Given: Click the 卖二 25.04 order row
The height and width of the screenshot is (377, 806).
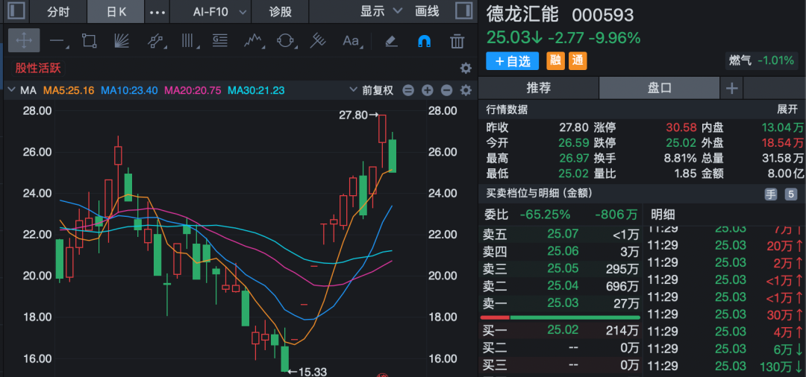Looking at the screenshot, I should click(560, 285).
